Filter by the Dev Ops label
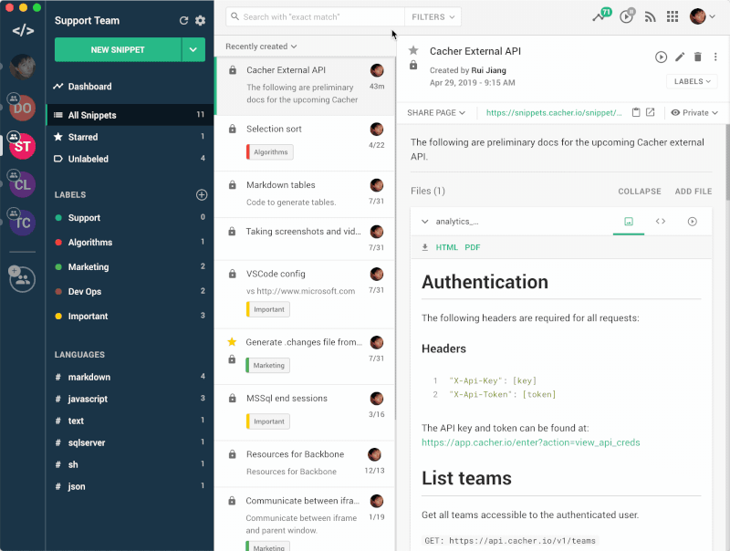Screen dimensions: 730x551 click(x=130, y=291)
